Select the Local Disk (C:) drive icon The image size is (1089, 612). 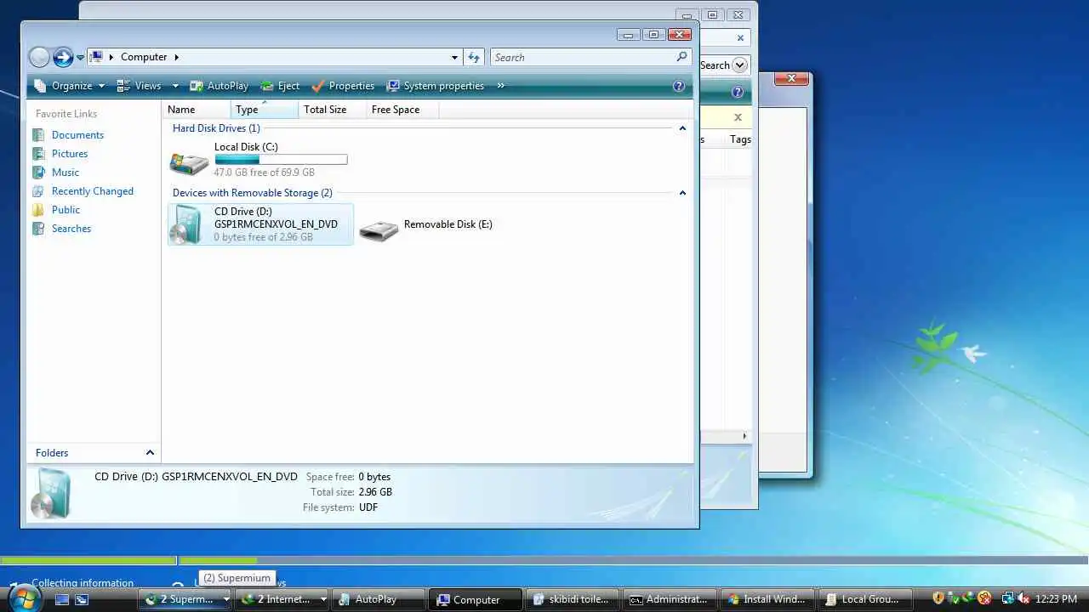pos(189,161)
